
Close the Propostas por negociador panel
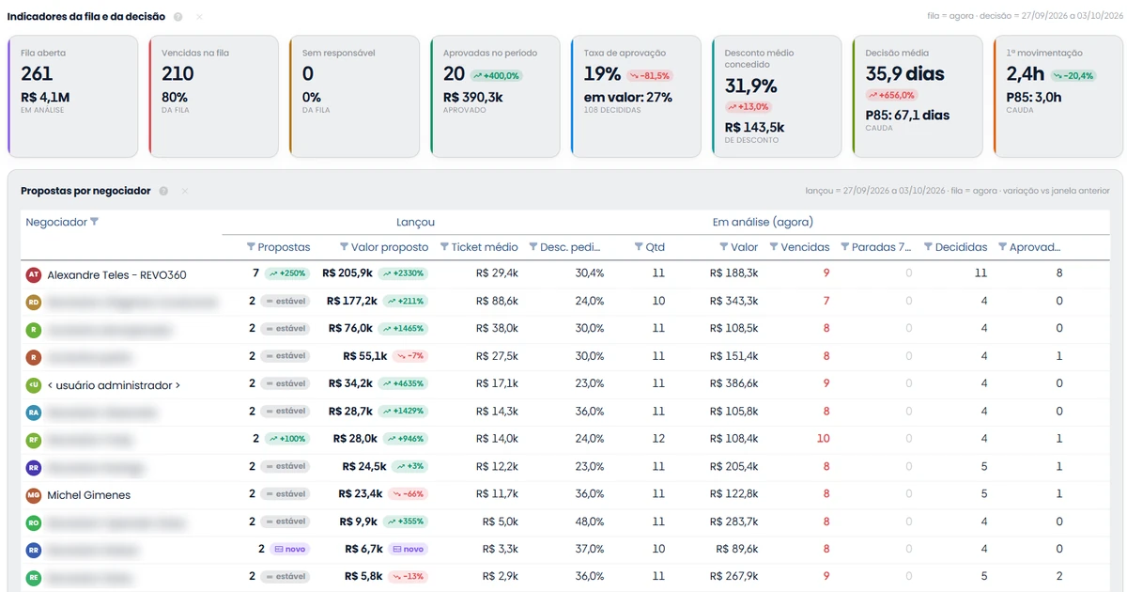point(185,191)
